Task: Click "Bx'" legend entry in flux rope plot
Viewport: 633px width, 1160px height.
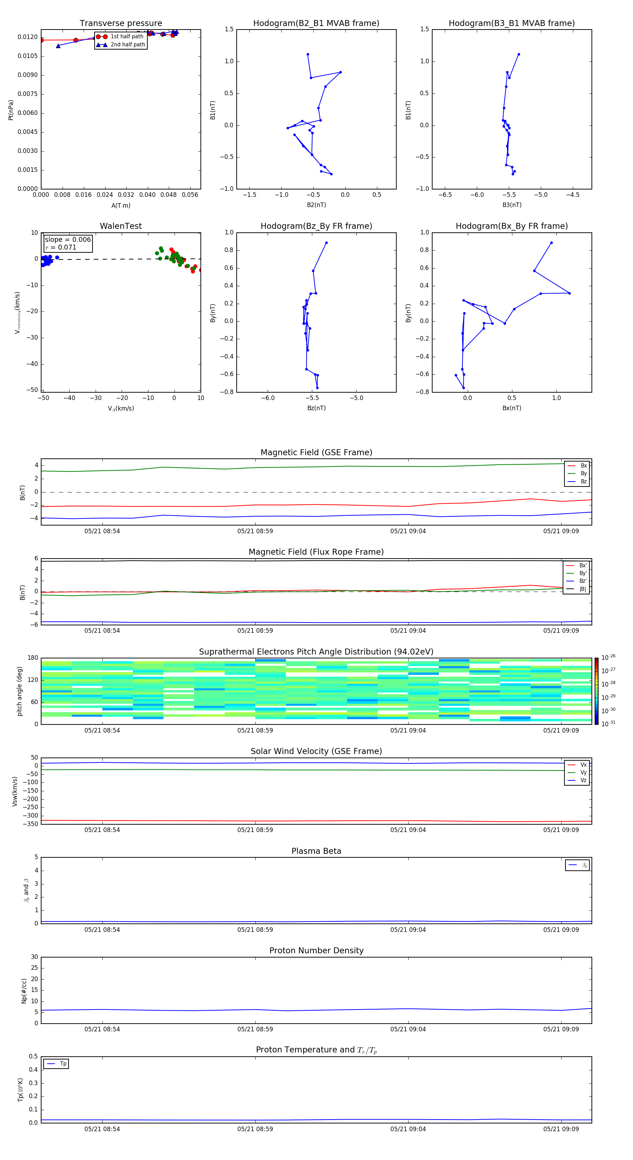Action: 577,566
